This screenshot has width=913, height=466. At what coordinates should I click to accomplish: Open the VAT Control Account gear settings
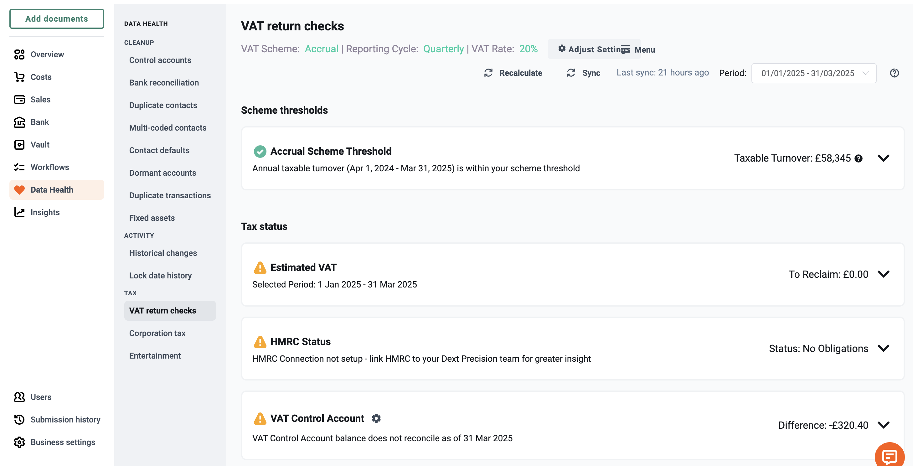[376, 418]
